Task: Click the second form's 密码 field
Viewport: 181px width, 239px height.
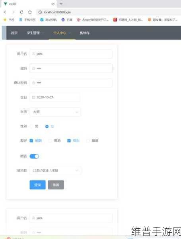Action: (71, 232)
